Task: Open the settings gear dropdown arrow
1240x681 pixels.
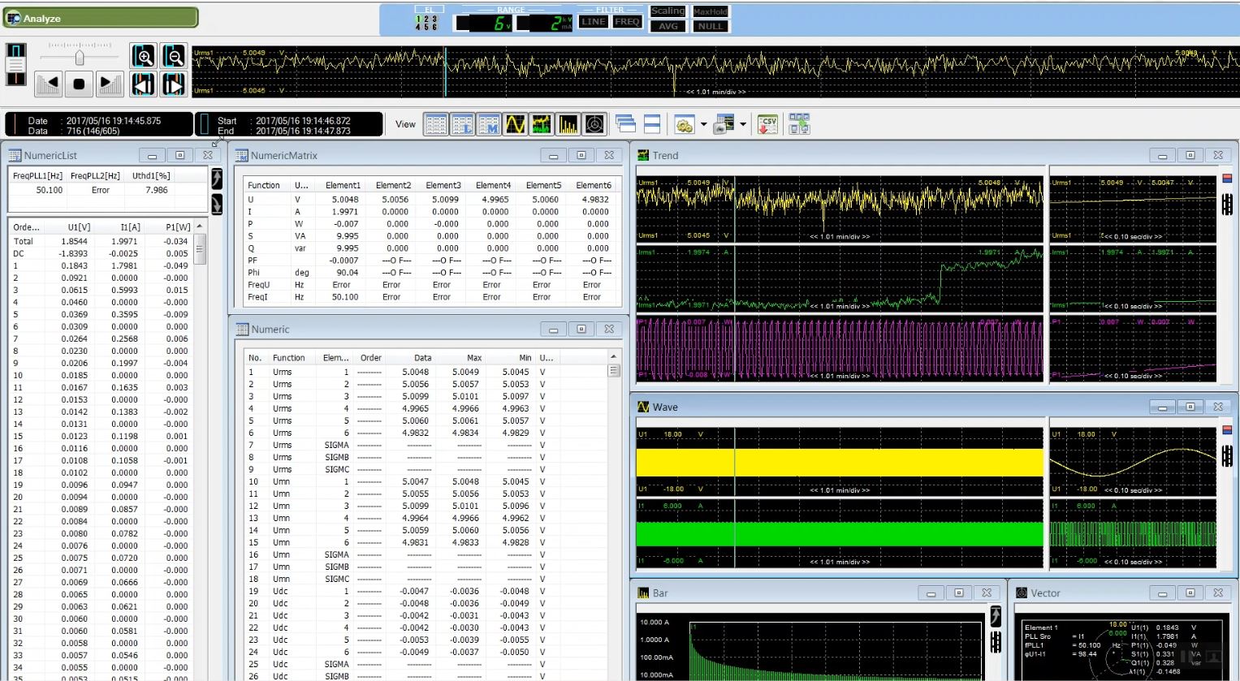Action: (703, 125)
